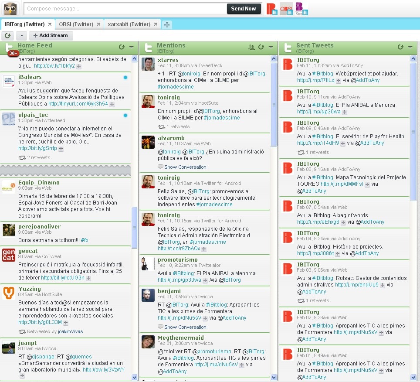Click the retweet icon beside '2 retweets'
Image resolution: width=420 pixels, height=382 pixels.
(22, 157)
